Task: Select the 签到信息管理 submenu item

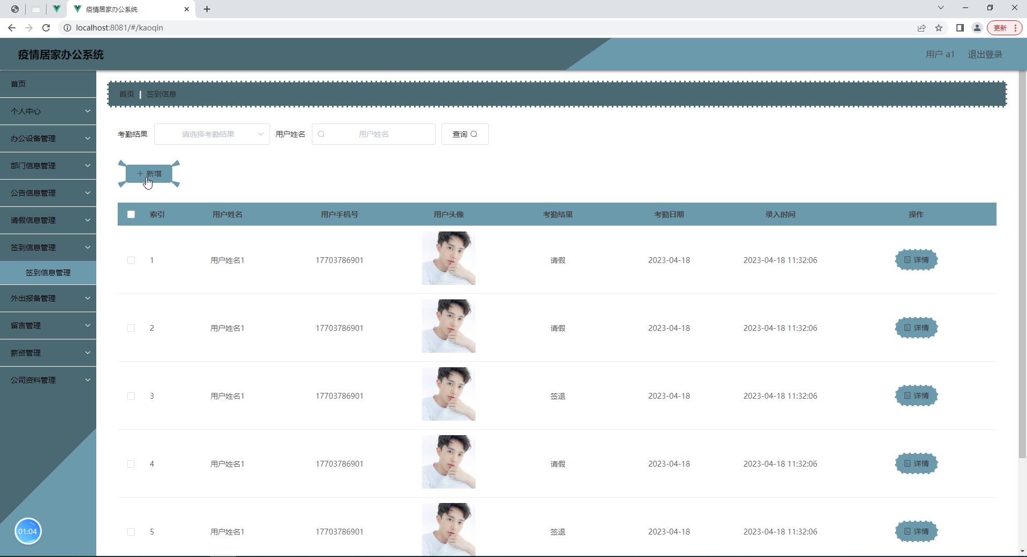Action: (x=48, y=273)
